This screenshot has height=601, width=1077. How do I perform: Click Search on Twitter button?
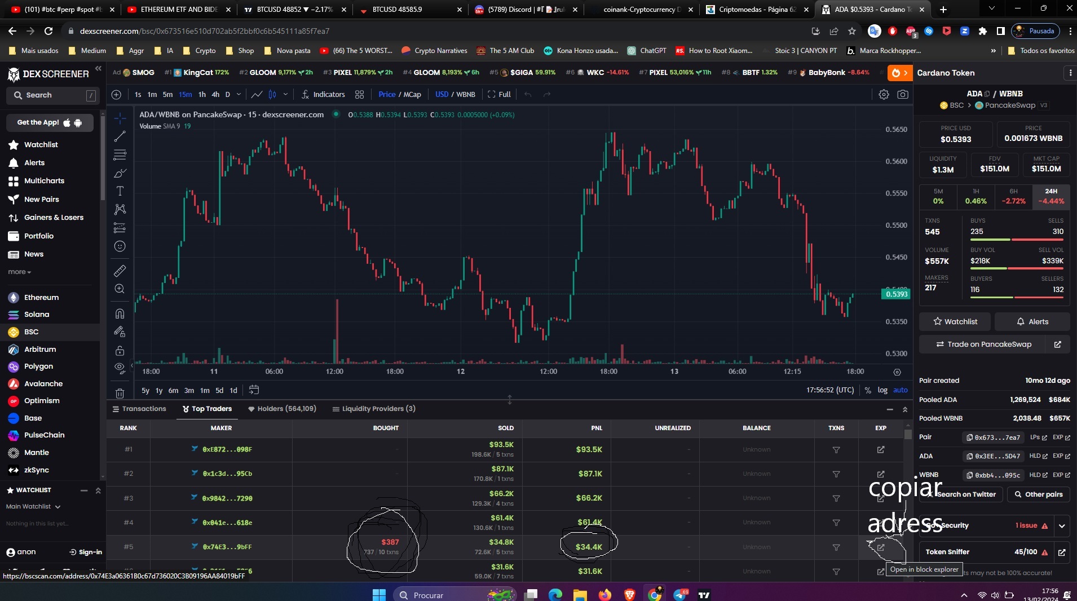point(961,494)
